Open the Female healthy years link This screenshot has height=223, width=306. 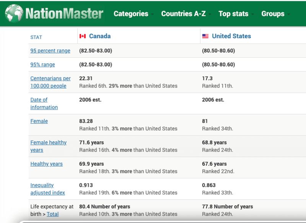pos(49,146)
